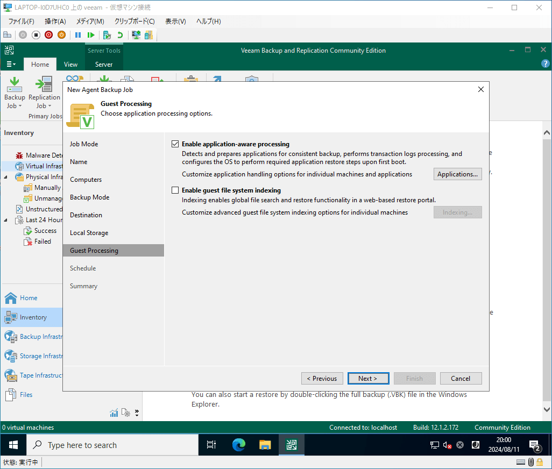This screenshot has width=552, height=469.
Task: Click the Replication Job ribbon icon
Action: (x=44, y=84)
